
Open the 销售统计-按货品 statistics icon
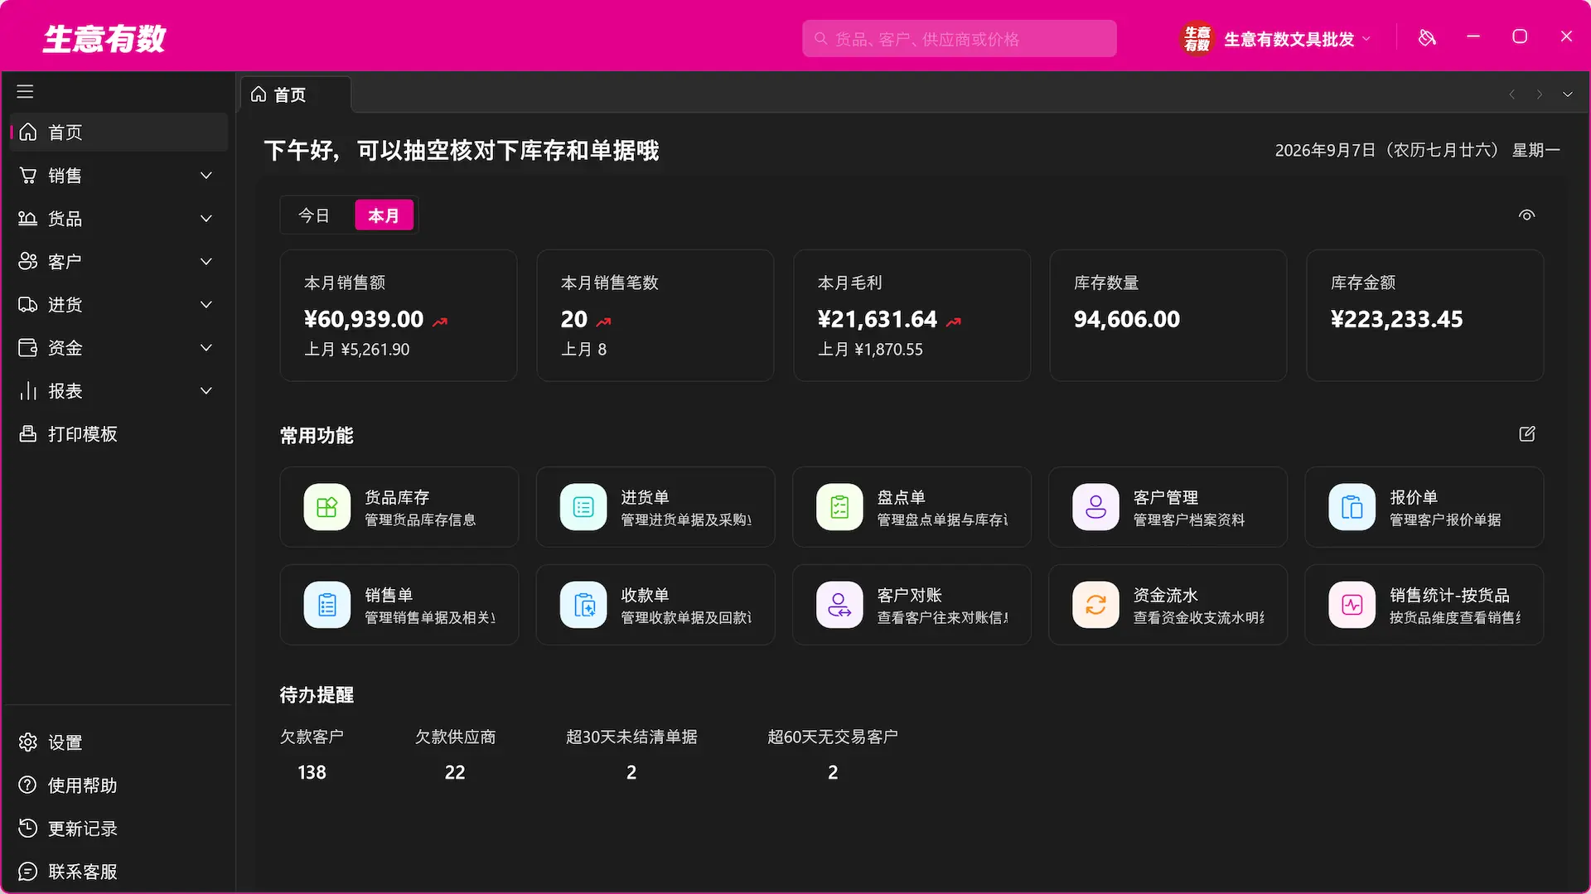[1352, 605]
